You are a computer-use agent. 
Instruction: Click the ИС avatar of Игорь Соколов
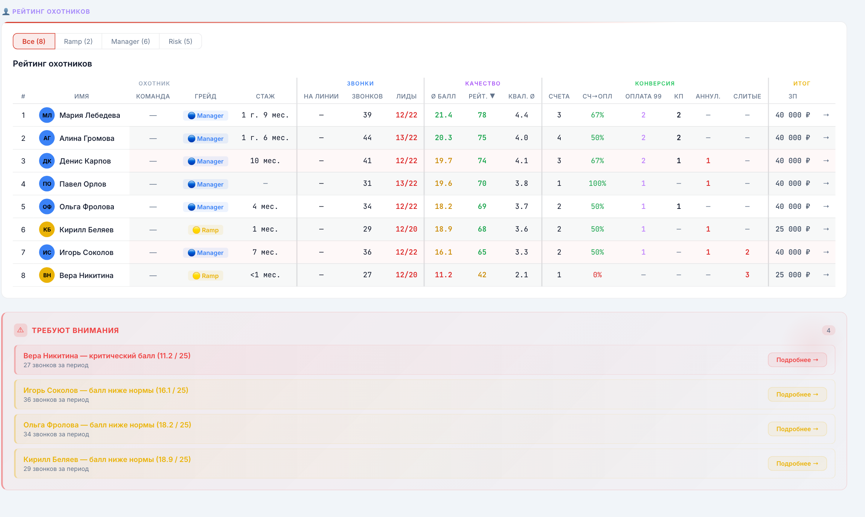(47, 252)
